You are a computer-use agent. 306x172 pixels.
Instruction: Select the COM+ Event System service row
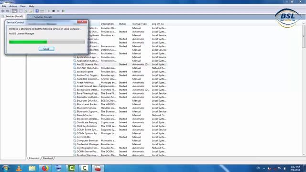(120, 129)
